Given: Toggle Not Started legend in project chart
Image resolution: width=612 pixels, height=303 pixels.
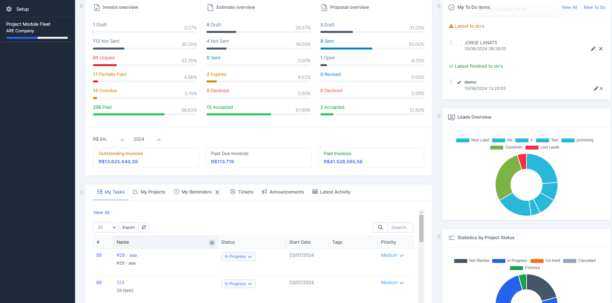Looking at the screenshot, I should click(x=471, y=261).
